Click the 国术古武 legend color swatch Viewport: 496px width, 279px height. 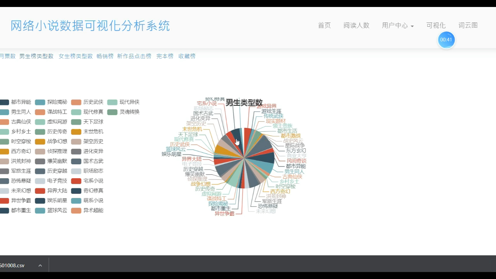[x=76, y=161]
